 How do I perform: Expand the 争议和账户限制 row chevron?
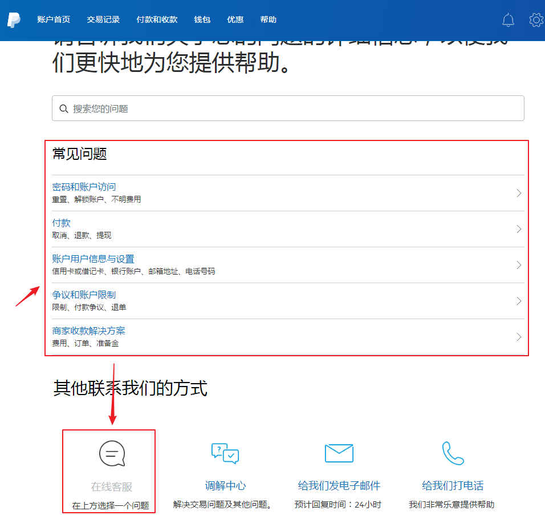pyautogui.click(x=519, y=301)
